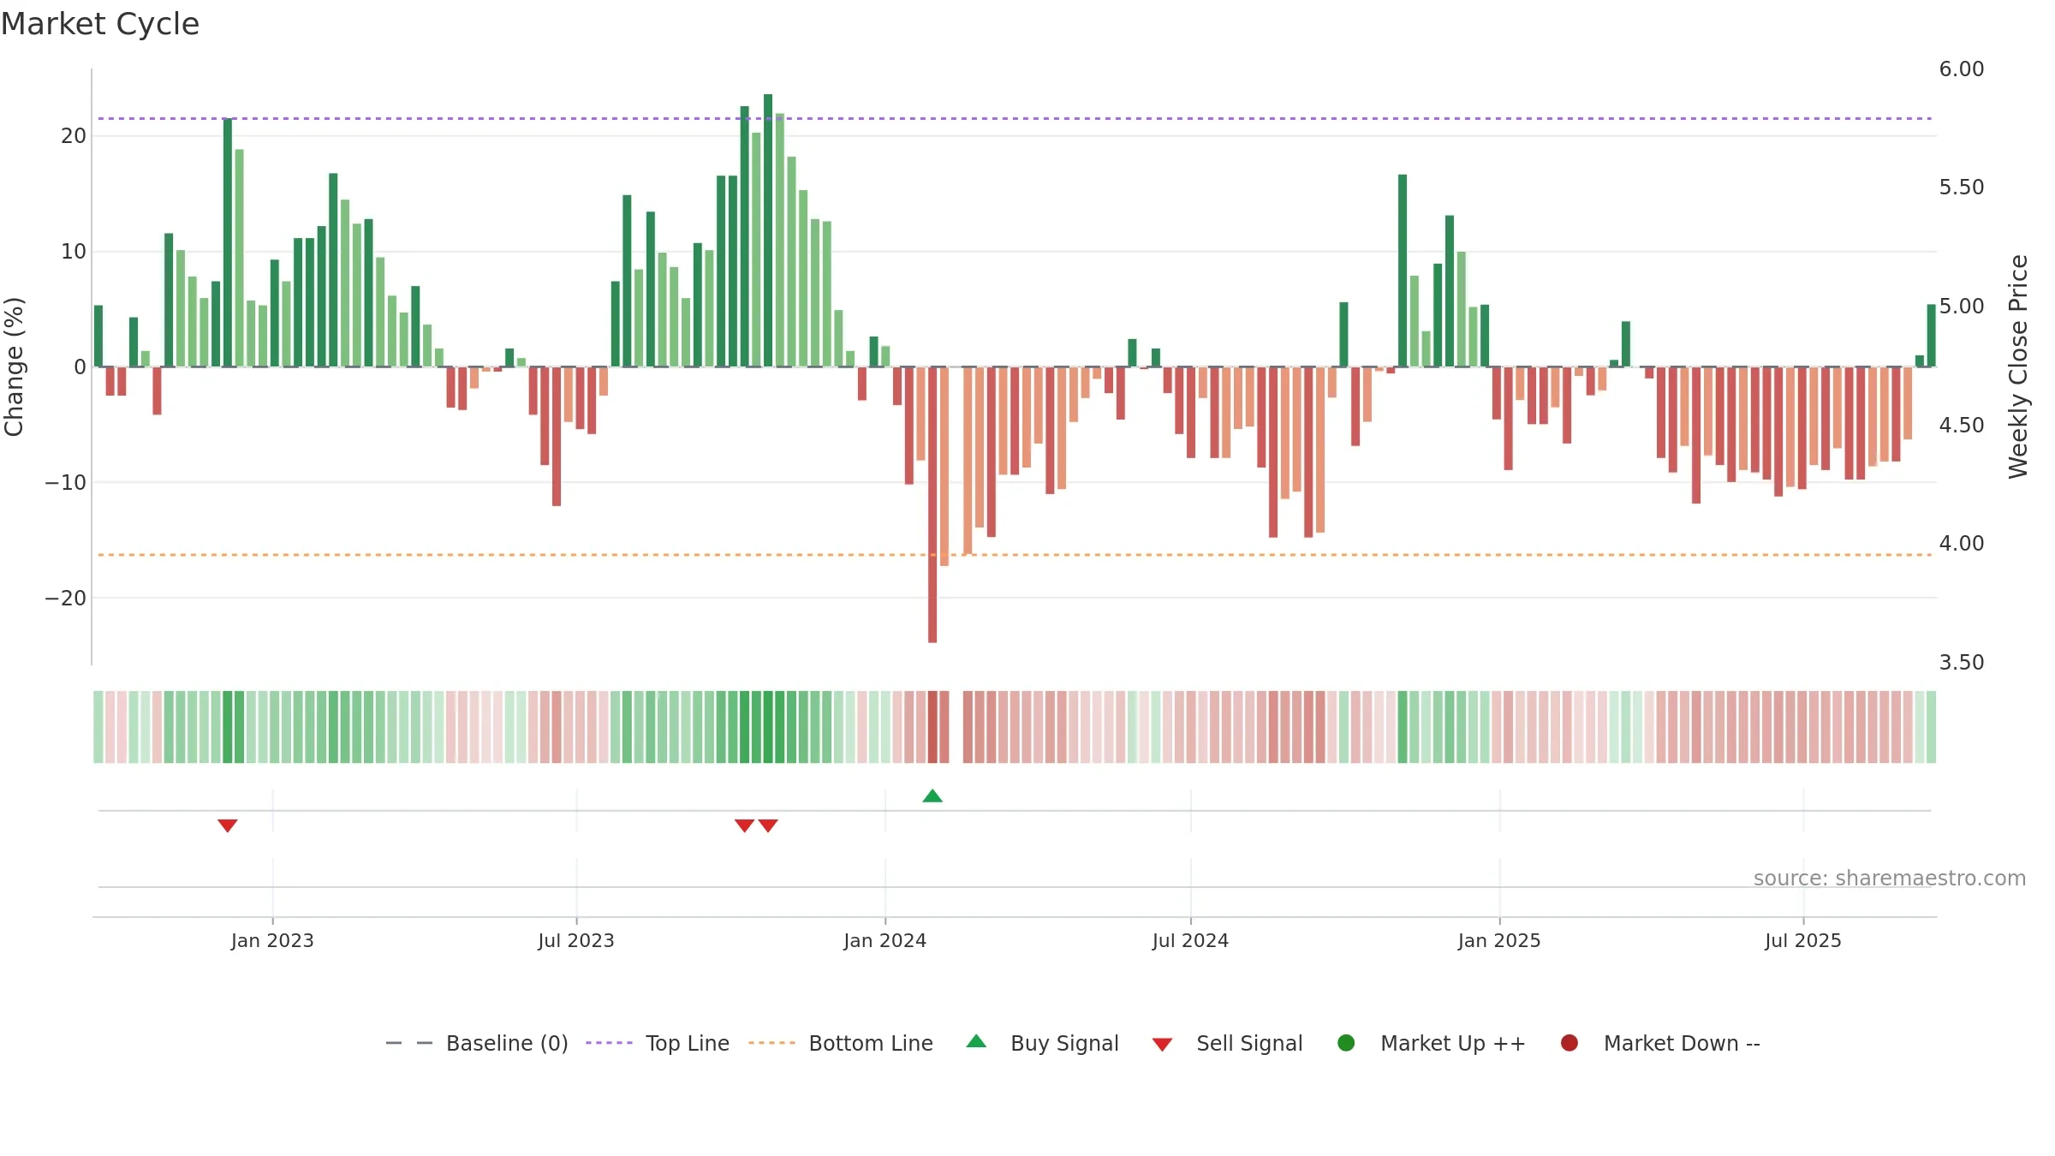Toggle the Sell Signal legend entry
The height and width of the screenshot is (1156, 2055).
point(1227,1043)
